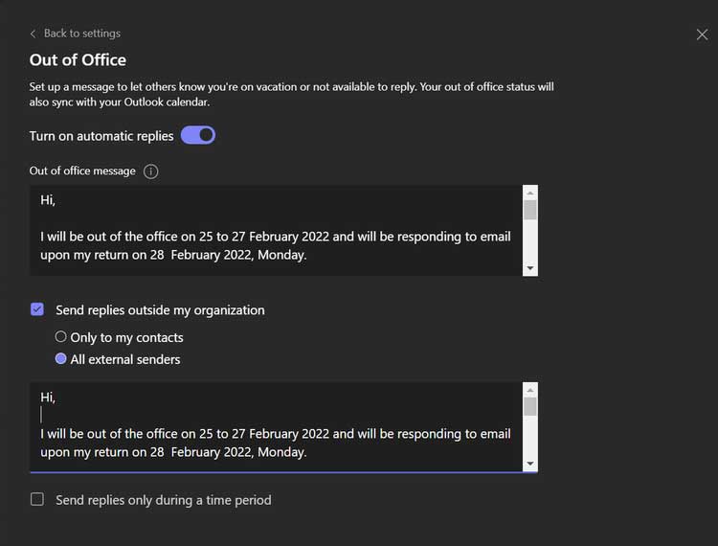Go back to settings via the link
The image size is (718, 546).
point(82,34)
